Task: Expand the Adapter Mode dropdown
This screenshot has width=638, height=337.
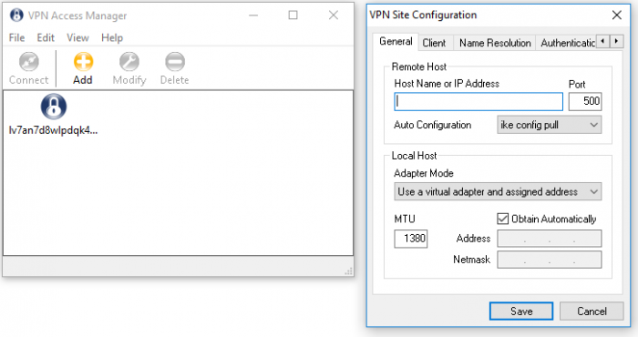Action: point(498,191)
